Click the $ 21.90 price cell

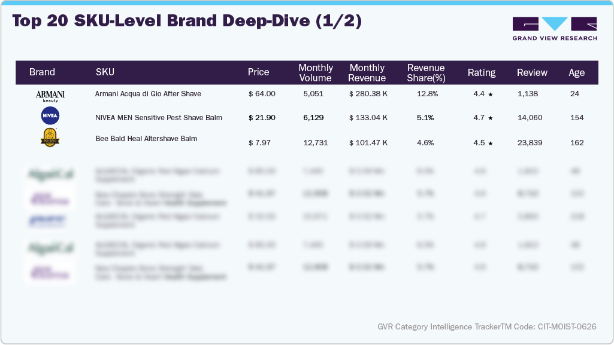(x=262, y=118)
